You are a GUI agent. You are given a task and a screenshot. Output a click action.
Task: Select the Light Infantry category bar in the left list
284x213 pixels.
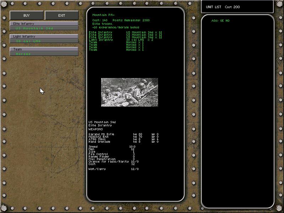tap(44, 37)
